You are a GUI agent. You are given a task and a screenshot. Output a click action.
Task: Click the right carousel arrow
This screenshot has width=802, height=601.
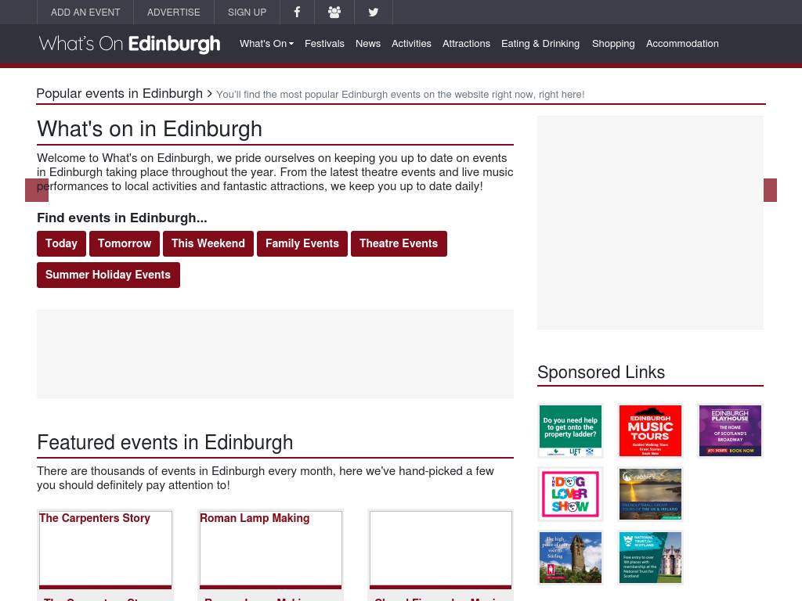click(770, 190)
